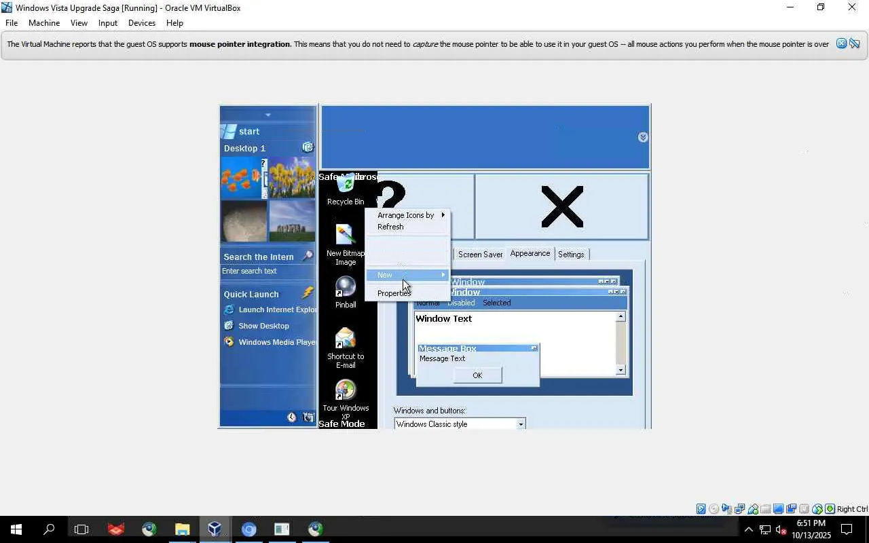The height and width of the screenshot is (543, 869).
Task: Switch to the Settings tab
Action: 571,255
